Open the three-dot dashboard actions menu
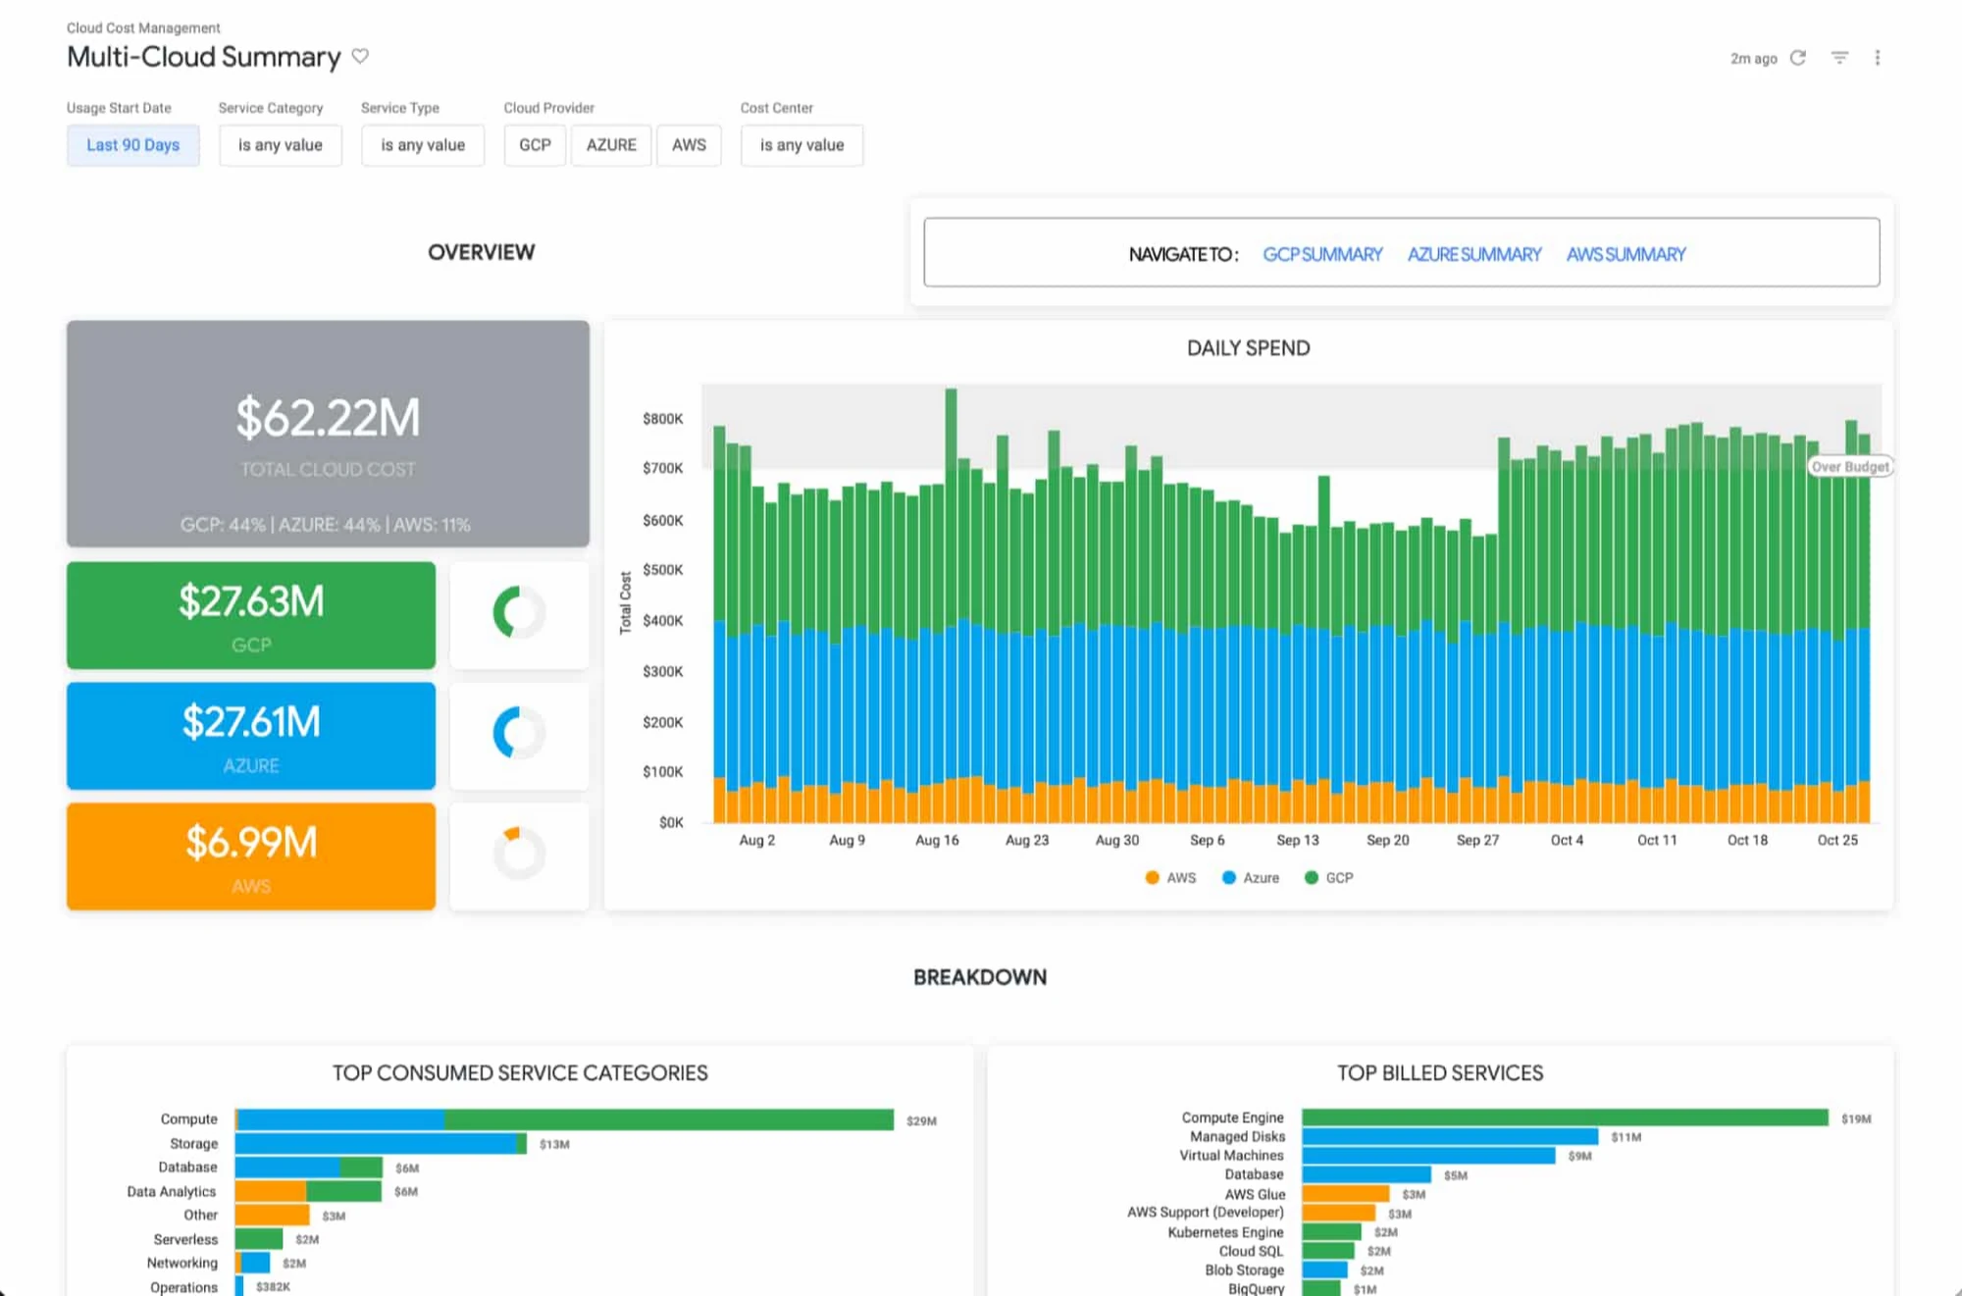This screenshot has width=1962, height=1296. pos(1877,58)
